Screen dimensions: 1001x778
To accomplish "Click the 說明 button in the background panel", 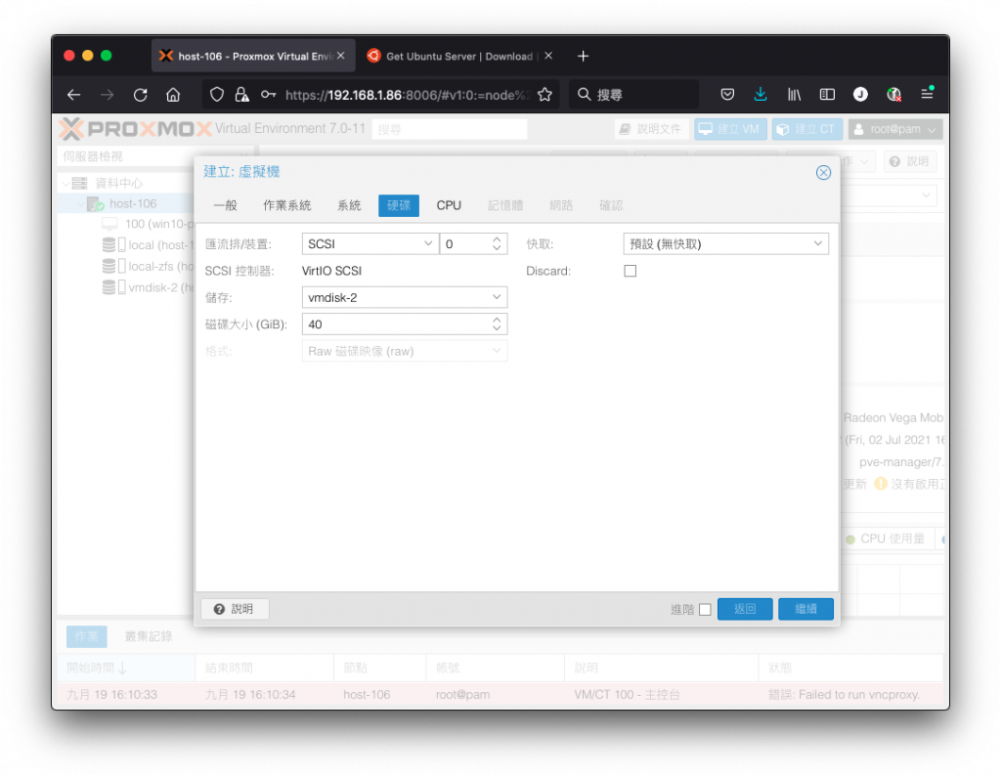I will 910,161.
